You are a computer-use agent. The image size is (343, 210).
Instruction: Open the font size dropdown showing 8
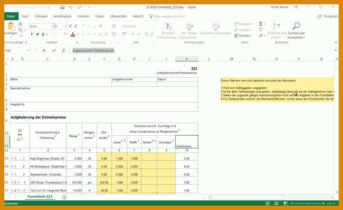coord(65,26)
